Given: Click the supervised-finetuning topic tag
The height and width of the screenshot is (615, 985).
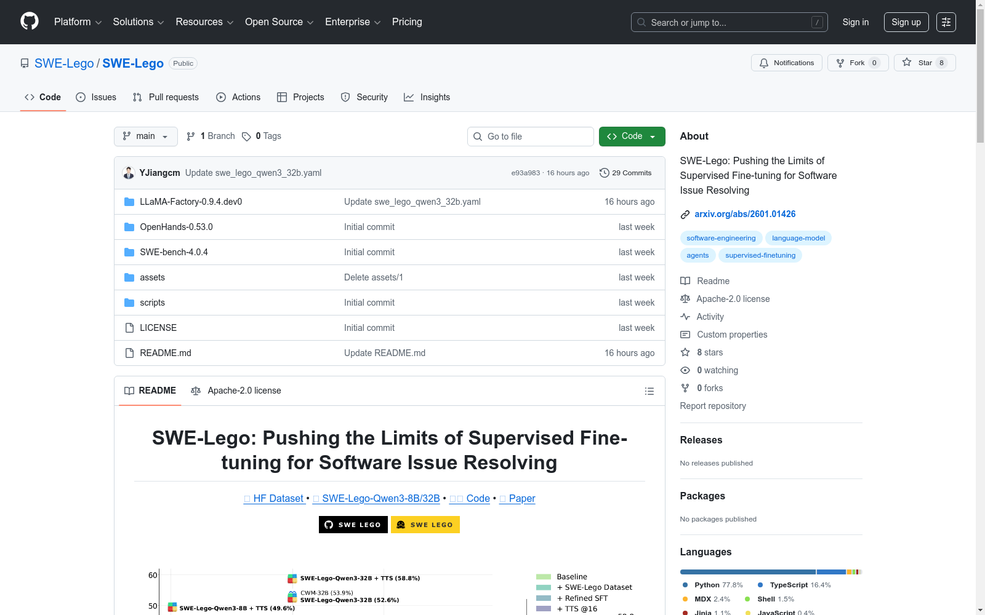Looking at the screenshot, I should coord(760,255).
